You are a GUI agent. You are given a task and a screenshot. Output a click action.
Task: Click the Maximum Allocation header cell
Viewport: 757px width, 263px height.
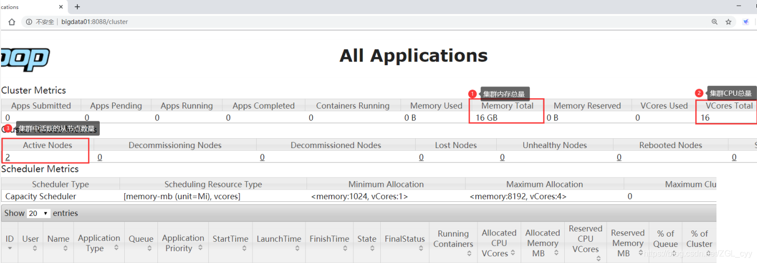[544, 184]
